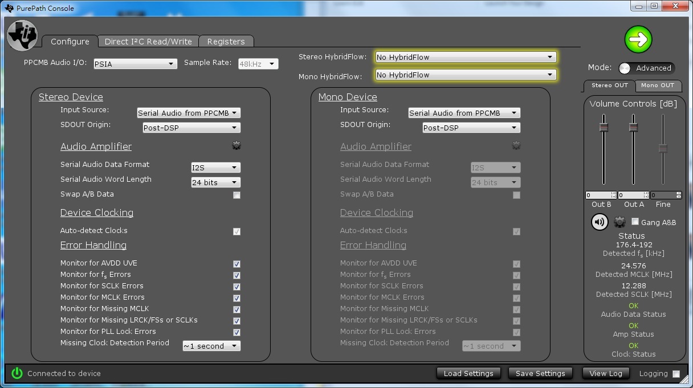
Task: Uncheck Stereo Monitor for SCLK Errors
Action: coord(237,287)
